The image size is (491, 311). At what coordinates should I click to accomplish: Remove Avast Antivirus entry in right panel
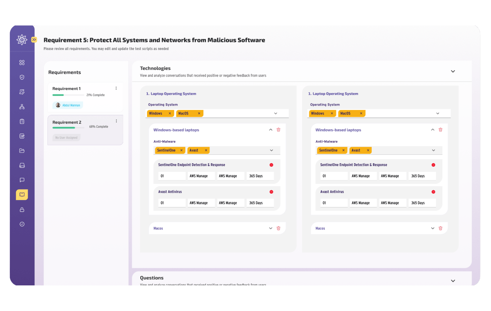[x=433, y=192]
